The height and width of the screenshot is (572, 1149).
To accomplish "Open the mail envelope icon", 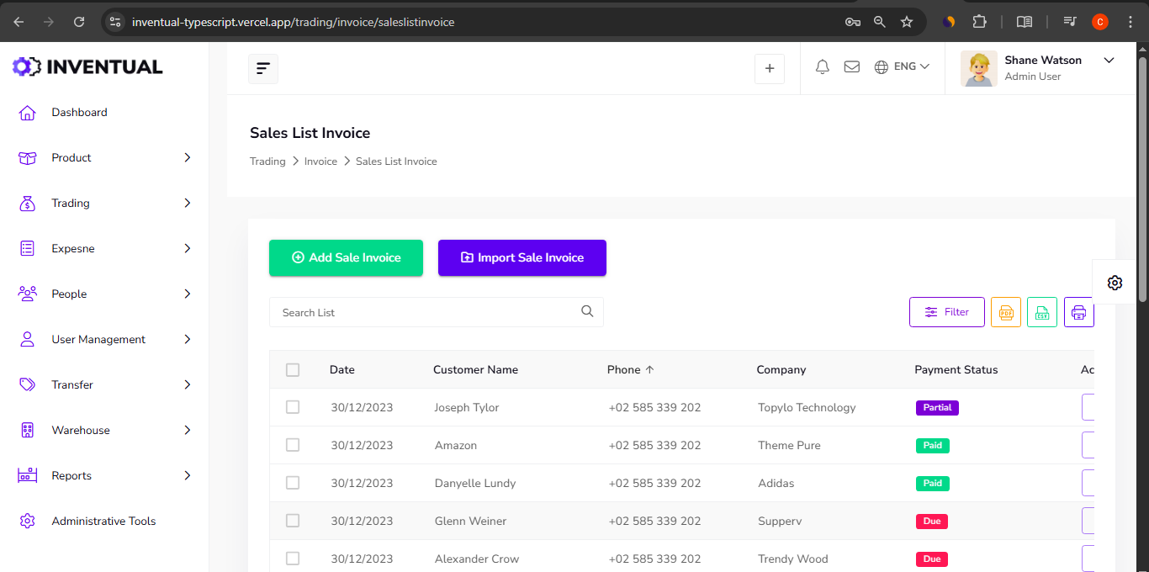I will pos(851,67).
